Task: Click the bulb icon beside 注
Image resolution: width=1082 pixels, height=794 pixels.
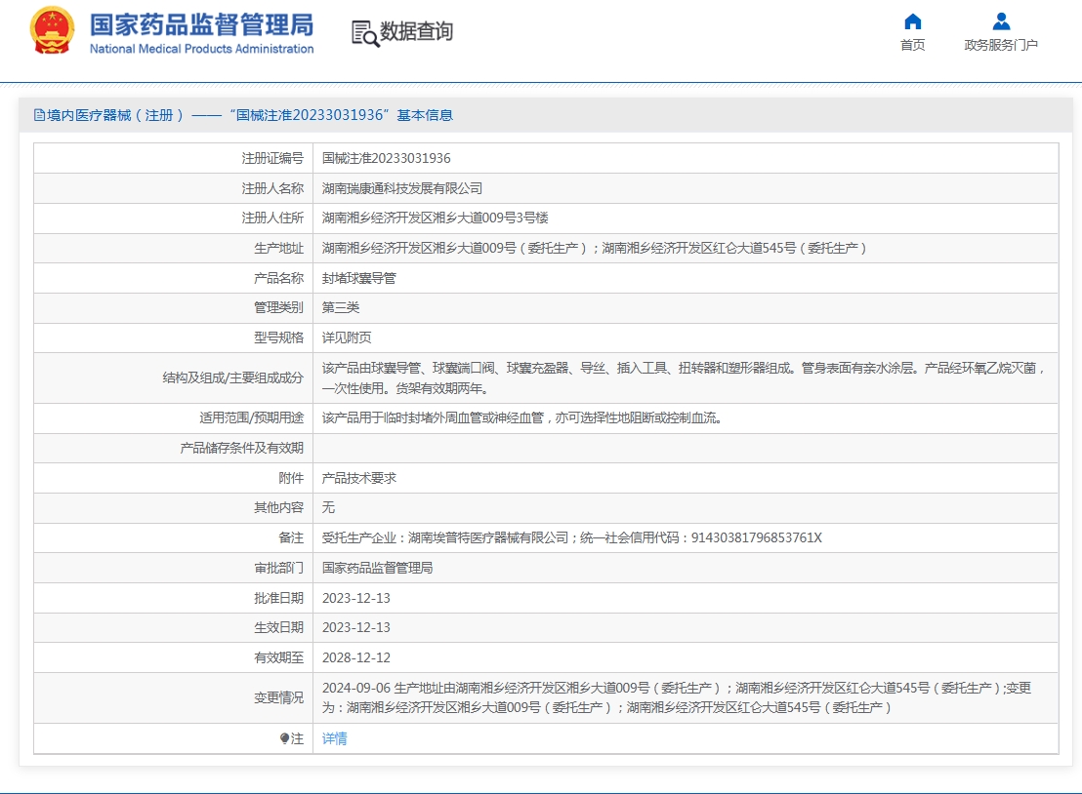Action: [284, 738]
